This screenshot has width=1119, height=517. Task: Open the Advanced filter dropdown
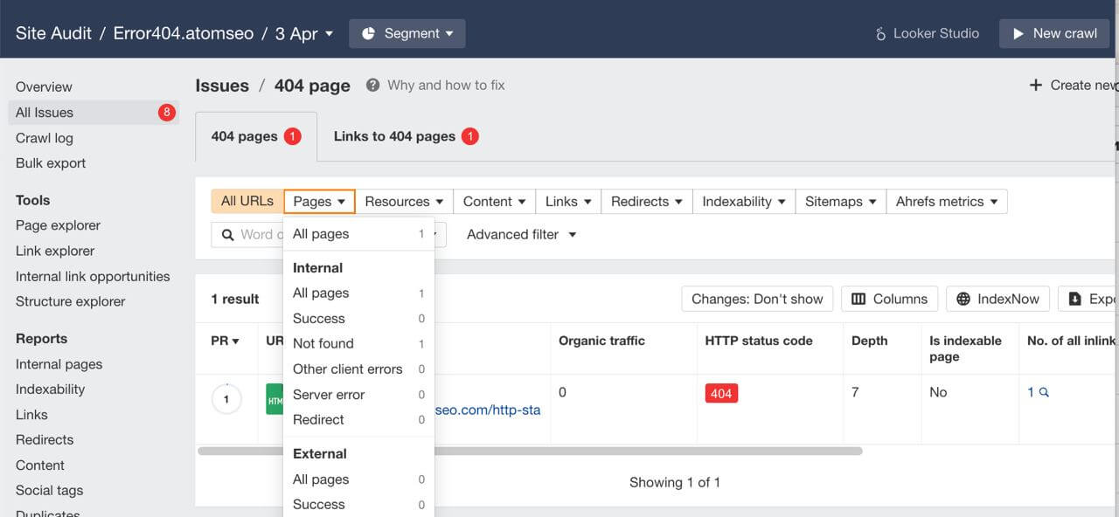522,234
